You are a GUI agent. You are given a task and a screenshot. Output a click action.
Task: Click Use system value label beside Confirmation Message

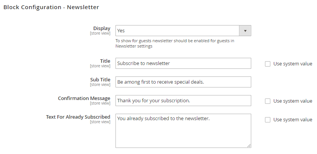pyautogui.click(x=293, y=101)
